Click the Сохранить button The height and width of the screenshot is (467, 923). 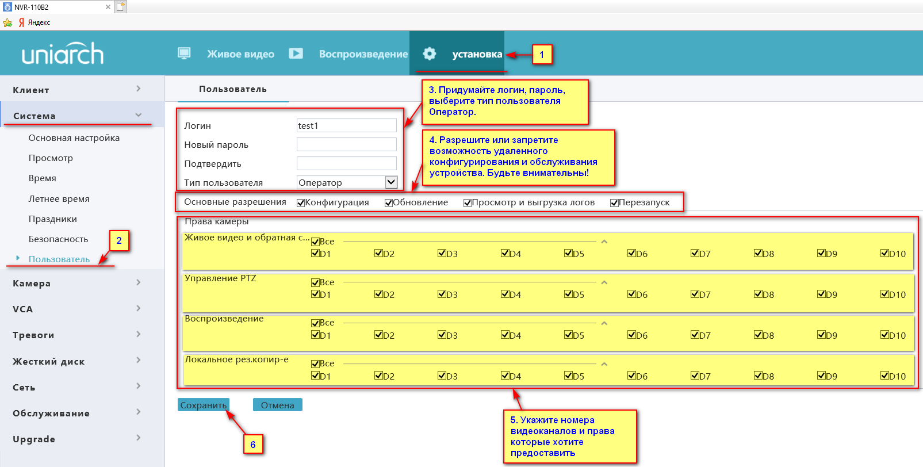coord(204,405)
